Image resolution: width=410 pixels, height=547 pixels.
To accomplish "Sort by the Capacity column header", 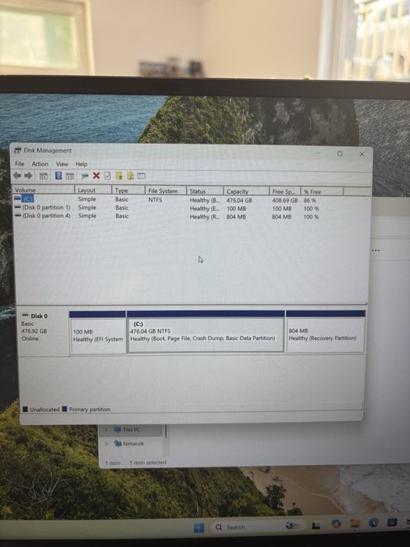I will pos(246,191).
